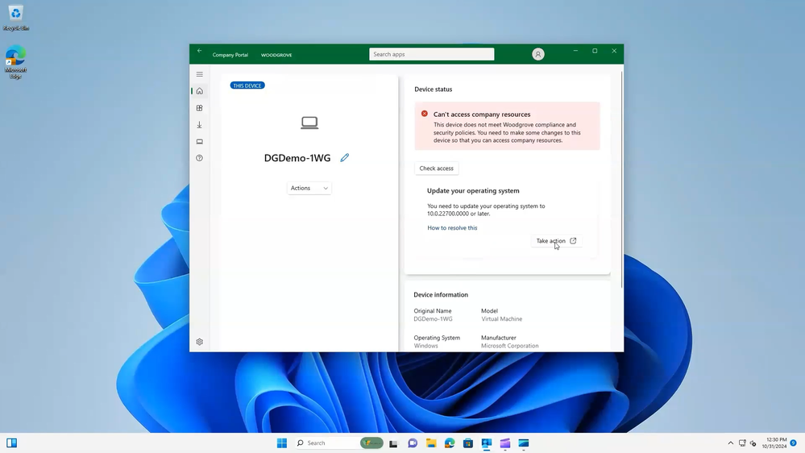Open the Microsoft Edge desktop shortcut
The image size is (805, 453).
15,61
